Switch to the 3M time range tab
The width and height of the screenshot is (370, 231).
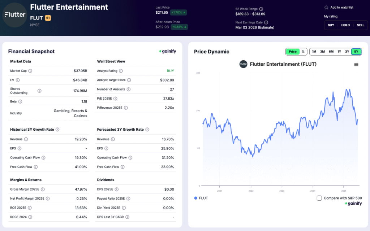322,52
